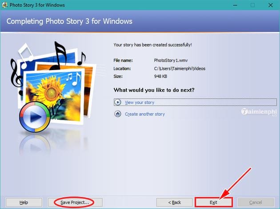Click the Help button
The width and height of the screenshot is (280, 209).
pos(24,202)
